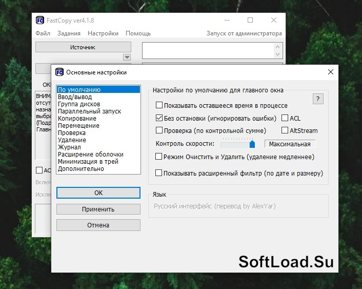Image resolution: width=362 pixels, height=289 pixels.
Task: Click the Источник button in main window
Action: coord(83,47)
